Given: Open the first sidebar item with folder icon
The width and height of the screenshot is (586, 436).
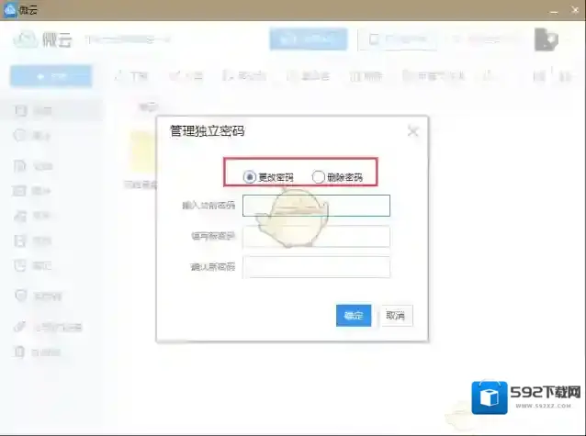Looking at the screenshot, I should 20,110.
